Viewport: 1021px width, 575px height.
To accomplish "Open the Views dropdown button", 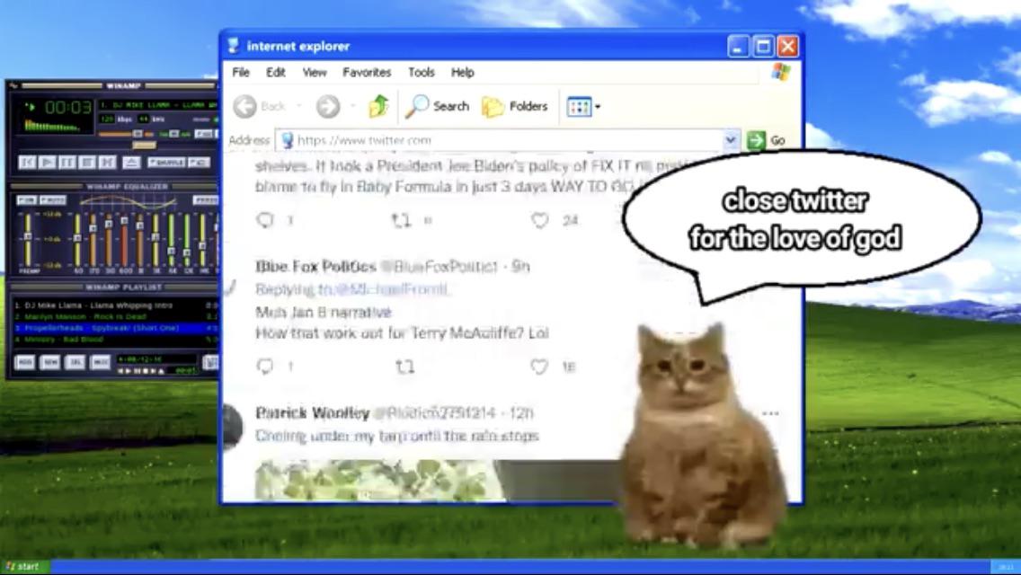I will 583,106.
